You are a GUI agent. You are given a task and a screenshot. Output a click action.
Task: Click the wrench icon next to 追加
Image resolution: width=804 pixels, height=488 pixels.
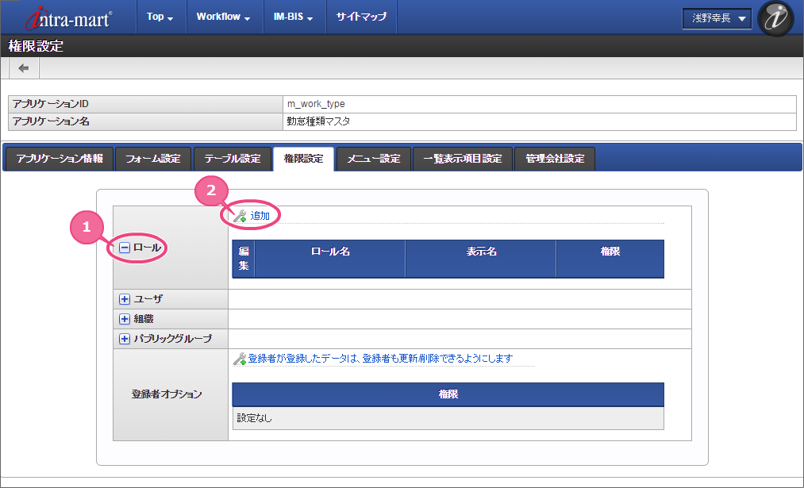(240, 216)
